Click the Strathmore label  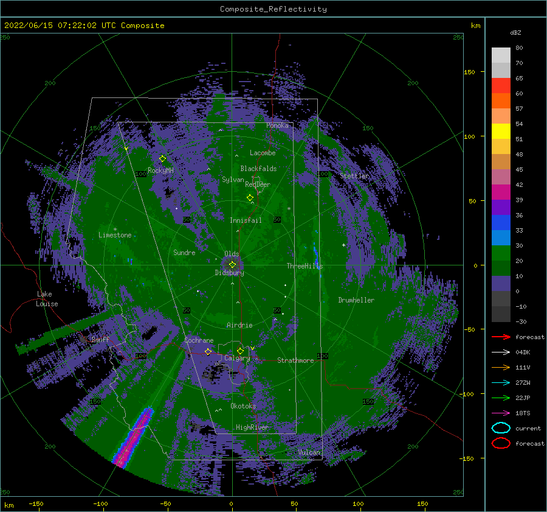point(295,360)
